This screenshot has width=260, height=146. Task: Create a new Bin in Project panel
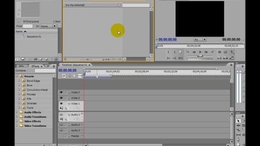tap(41, 59)
